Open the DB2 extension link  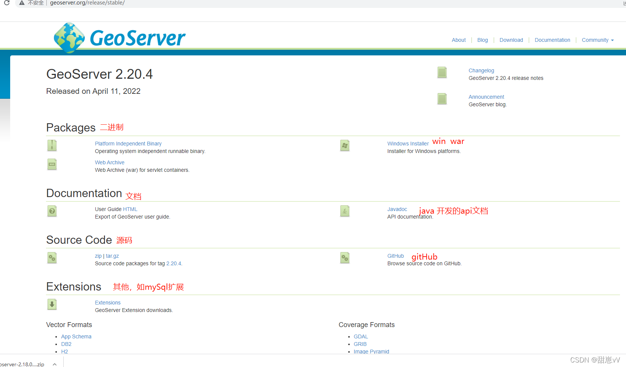66,344
